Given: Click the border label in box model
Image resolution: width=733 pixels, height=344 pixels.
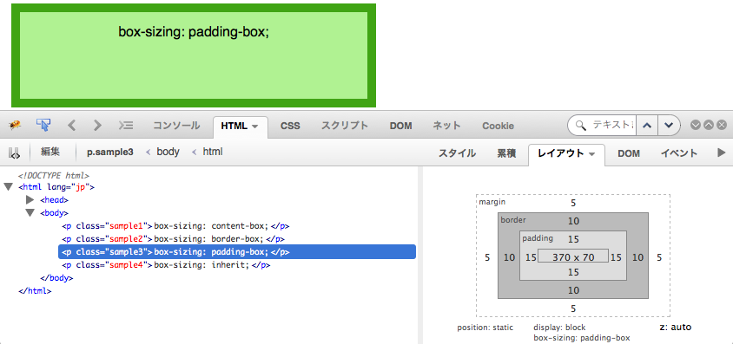Looking at the screenshot, I should point(513,219).
